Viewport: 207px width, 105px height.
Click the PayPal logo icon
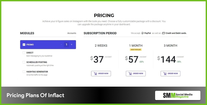coord(142,33)
